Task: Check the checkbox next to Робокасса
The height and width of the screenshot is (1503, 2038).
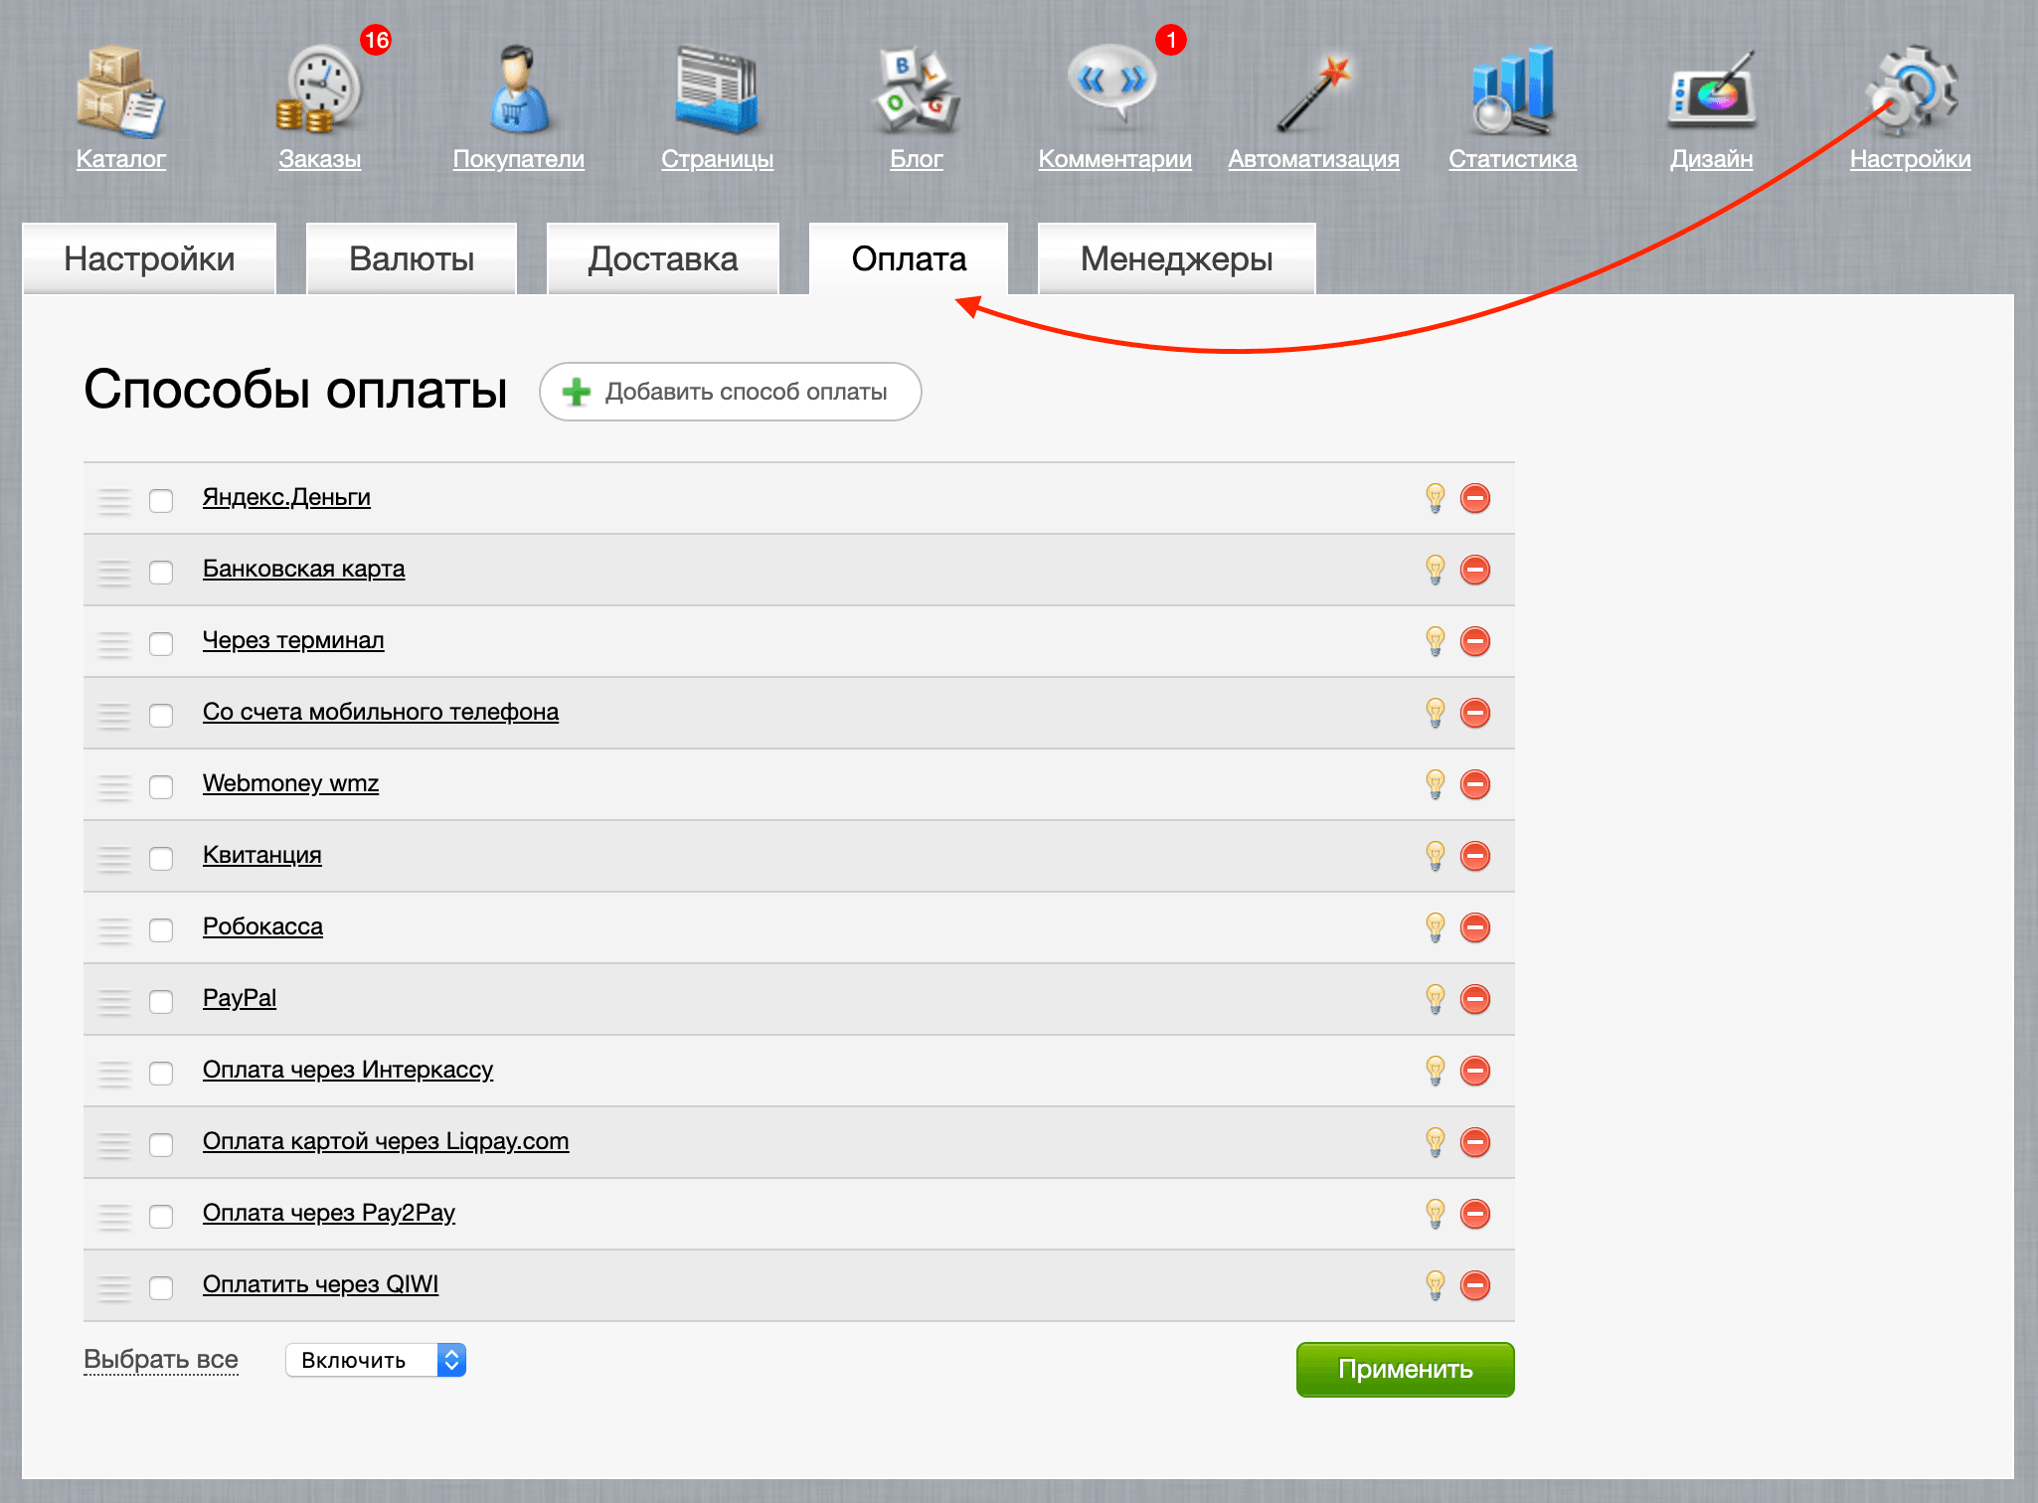Action: point(161,930)
